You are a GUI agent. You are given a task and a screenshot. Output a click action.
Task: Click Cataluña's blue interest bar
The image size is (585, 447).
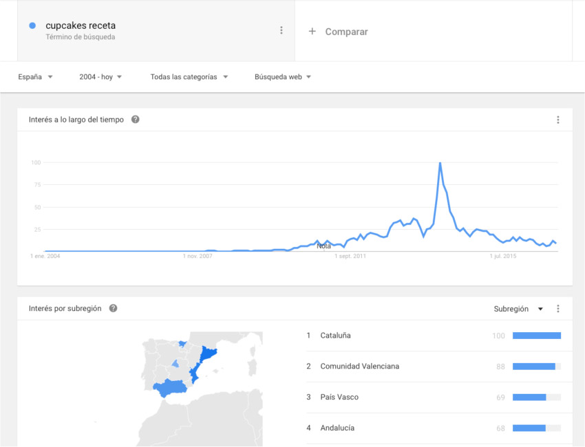coord(537,335)
